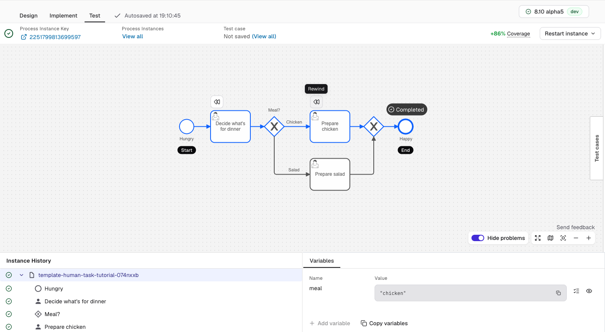The height and width of the screenshot is (332, 605).
Task: Open process instance external link icon
Action: 24,37
